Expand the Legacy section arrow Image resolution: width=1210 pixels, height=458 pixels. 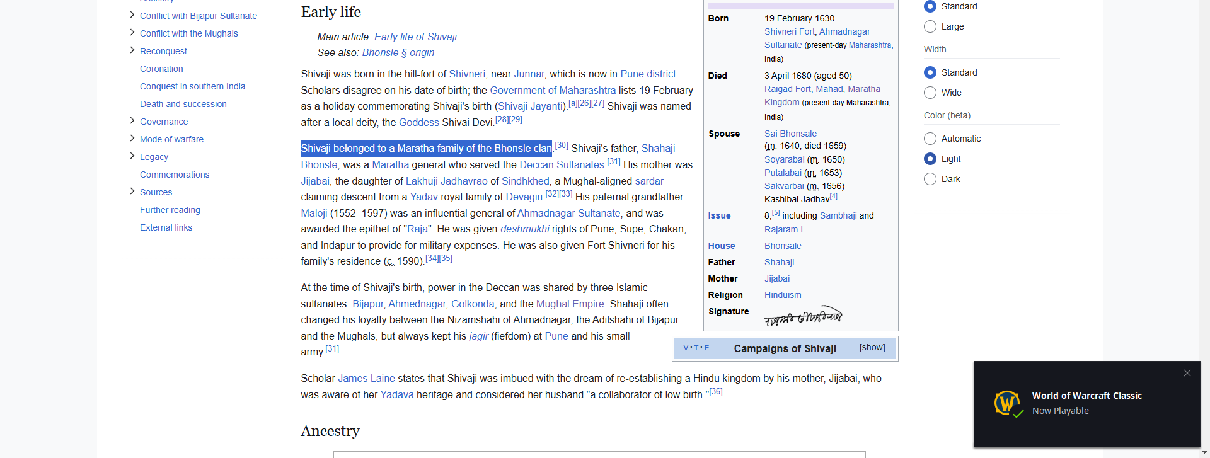click(132, 156)
